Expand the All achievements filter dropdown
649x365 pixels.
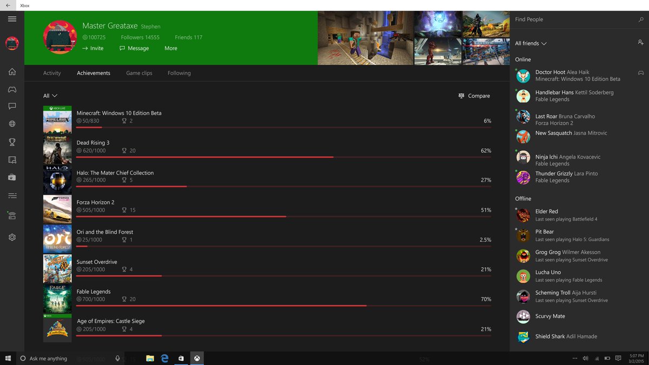[x=50, y=96]
